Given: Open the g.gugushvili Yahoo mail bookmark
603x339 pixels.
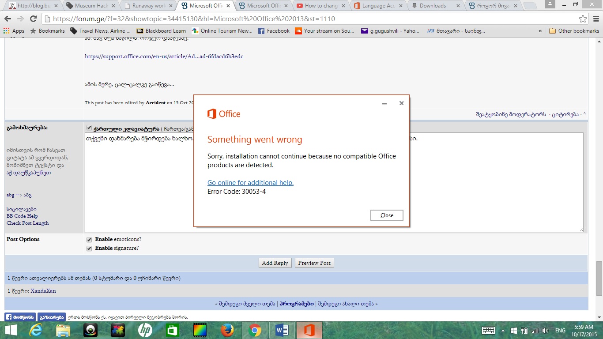Looking at the screenshot, I should (x=390, y=31).
